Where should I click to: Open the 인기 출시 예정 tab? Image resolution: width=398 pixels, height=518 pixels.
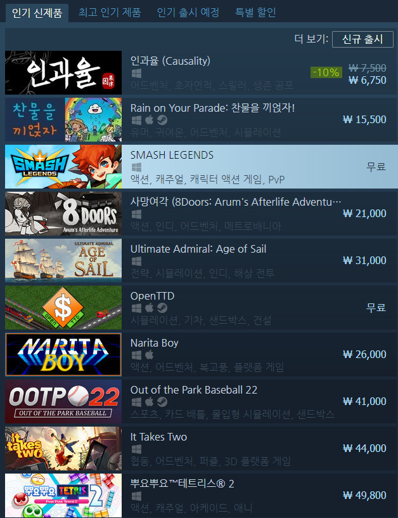click(x=188, y=13)
